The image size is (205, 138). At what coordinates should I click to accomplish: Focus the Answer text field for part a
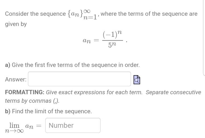(x=79, y=79)
